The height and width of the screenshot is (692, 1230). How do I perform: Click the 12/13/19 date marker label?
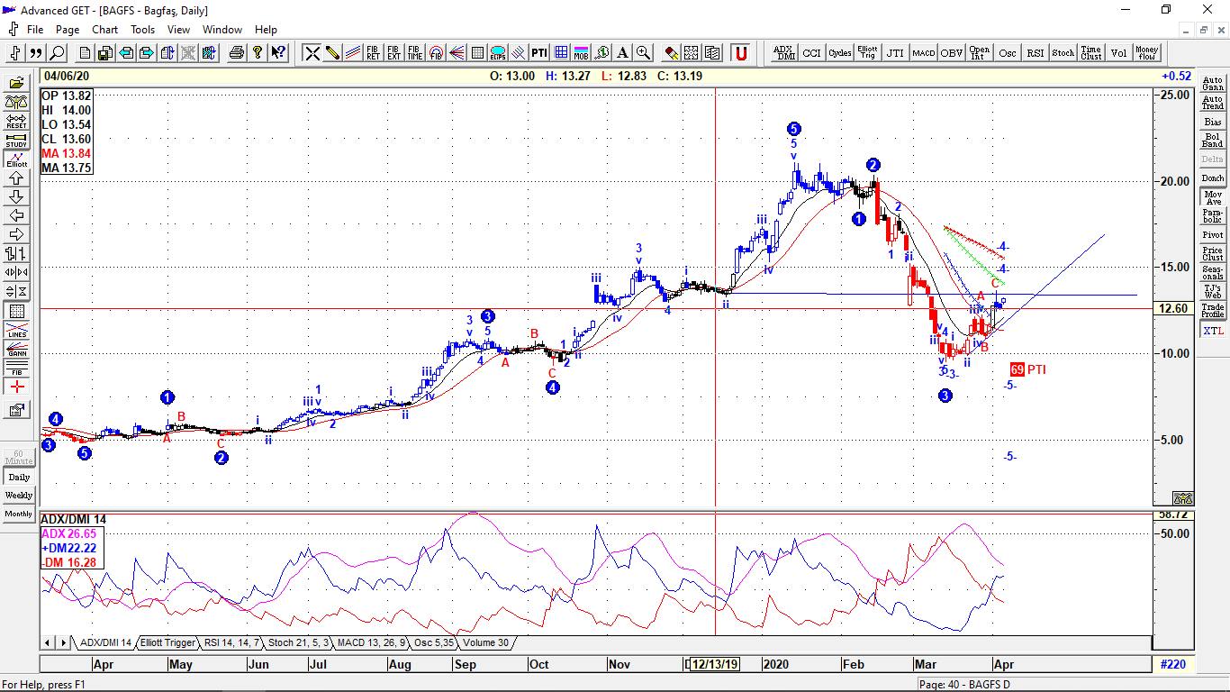[x=715, y=664]
